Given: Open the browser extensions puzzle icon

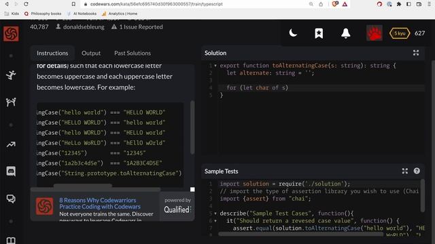Looking at the screenshot, I should click(x=399, y=4).
